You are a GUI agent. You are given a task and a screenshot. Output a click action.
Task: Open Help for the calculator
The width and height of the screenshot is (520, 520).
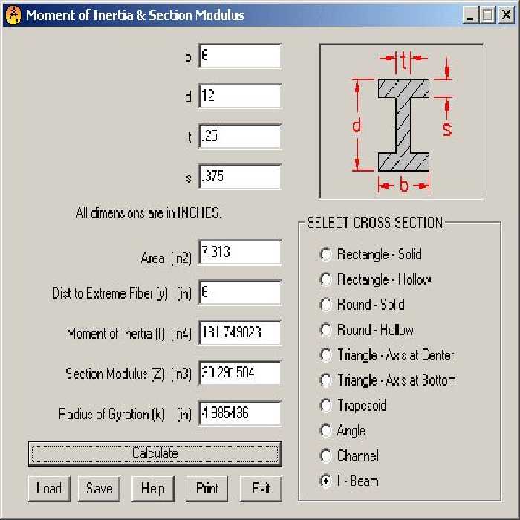click(x=152, y=489)
